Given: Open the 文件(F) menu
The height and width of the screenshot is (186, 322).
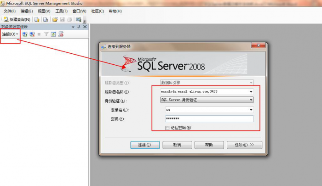Looking at the screenshot, I should coord(9,11).
